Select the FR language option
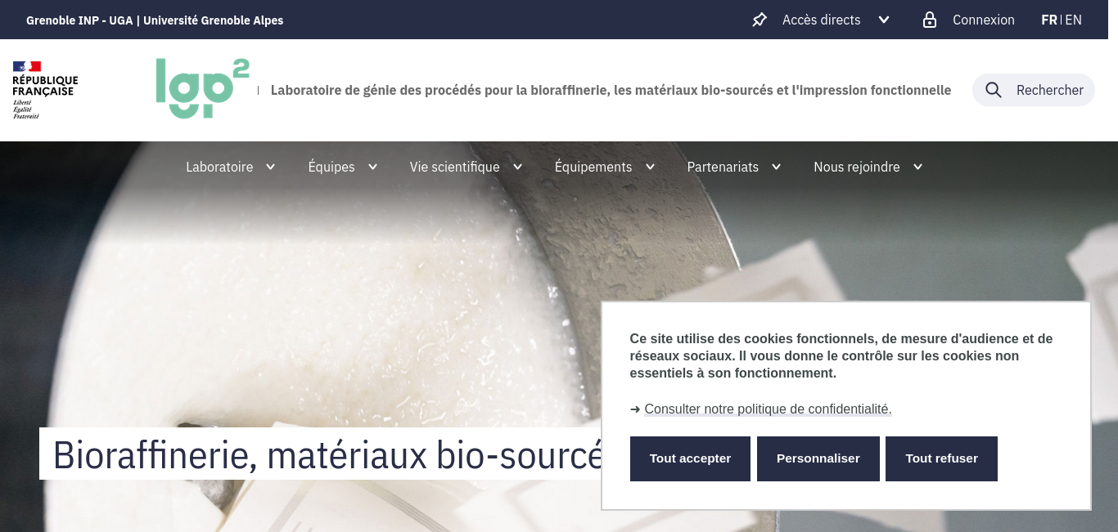 click(1049, 20)
